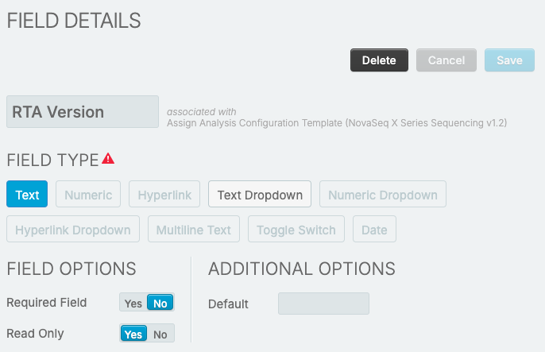This screenshot has height=352, width=545.
Task: Set Required Field to No
Action: click(160, 303)
